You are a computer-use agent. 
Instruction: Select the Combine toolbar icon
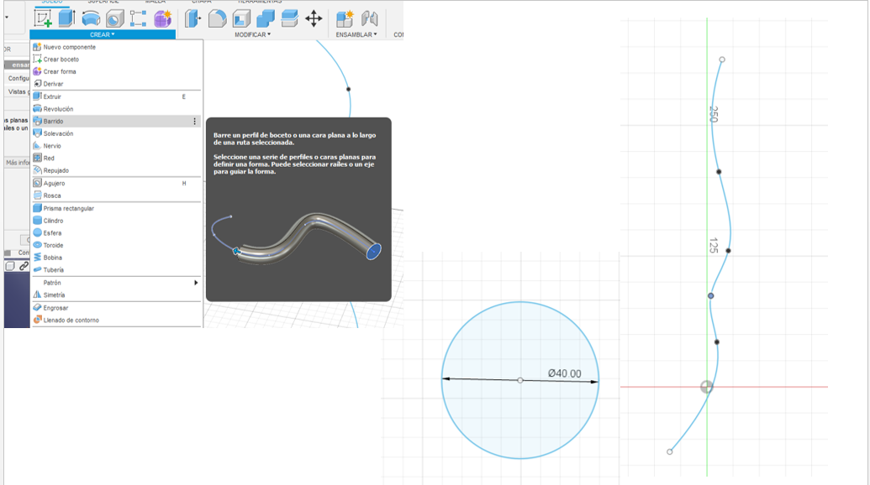266,18
